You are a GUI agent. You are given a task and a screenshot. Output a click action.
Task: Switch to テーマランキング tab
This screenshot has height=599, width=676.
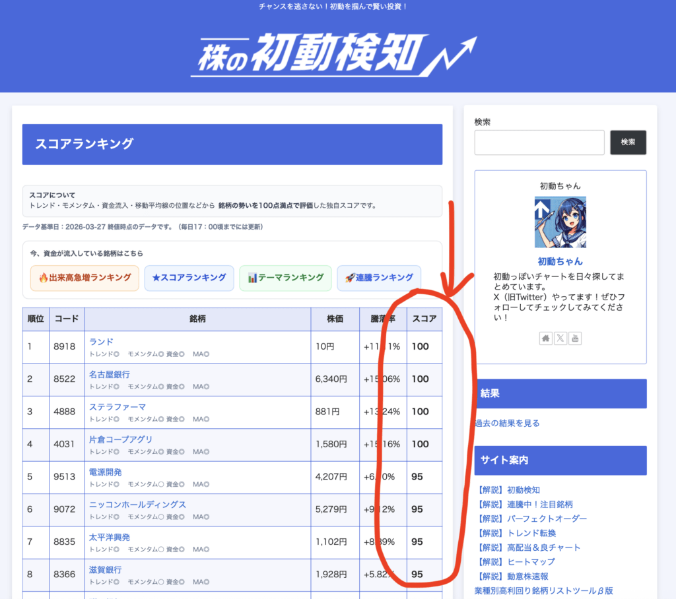click(285, 278)
